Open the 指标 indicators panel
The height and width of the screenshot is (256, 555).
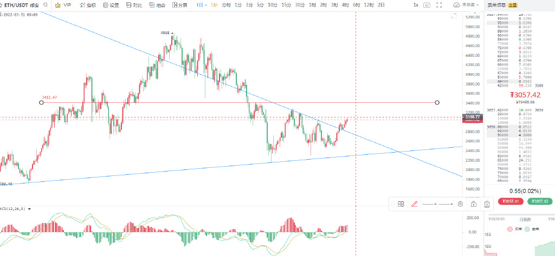click(x=87, y=5)
